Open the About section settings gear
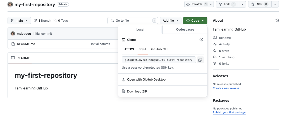285x120 pixels. 277,21
